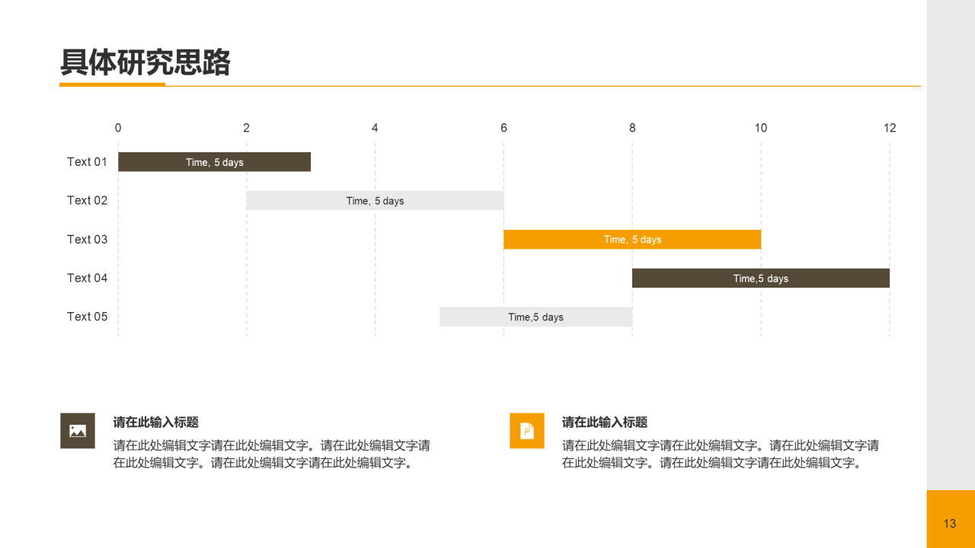Click the axis label 12
Screen dimensions: 975x548
point(889,128)
